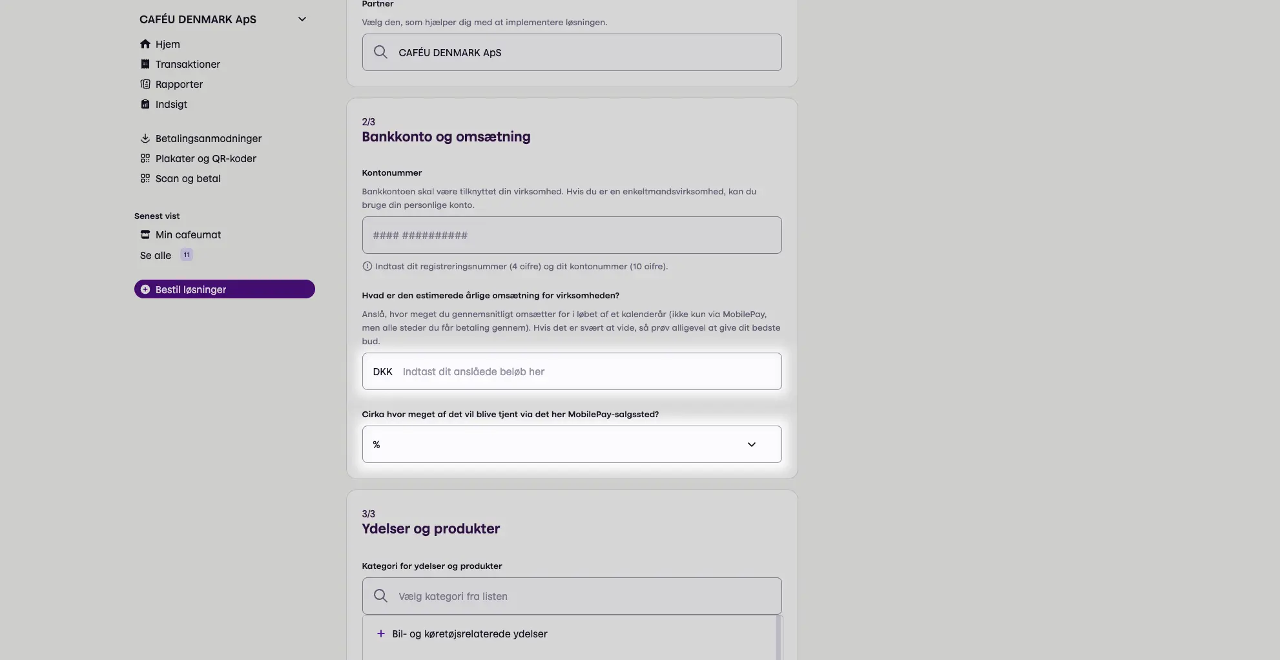Open the MobilePay percentage dropdown
Image resolution: width=1280 pixels, height=660 pixels.
tap(572, 444)
